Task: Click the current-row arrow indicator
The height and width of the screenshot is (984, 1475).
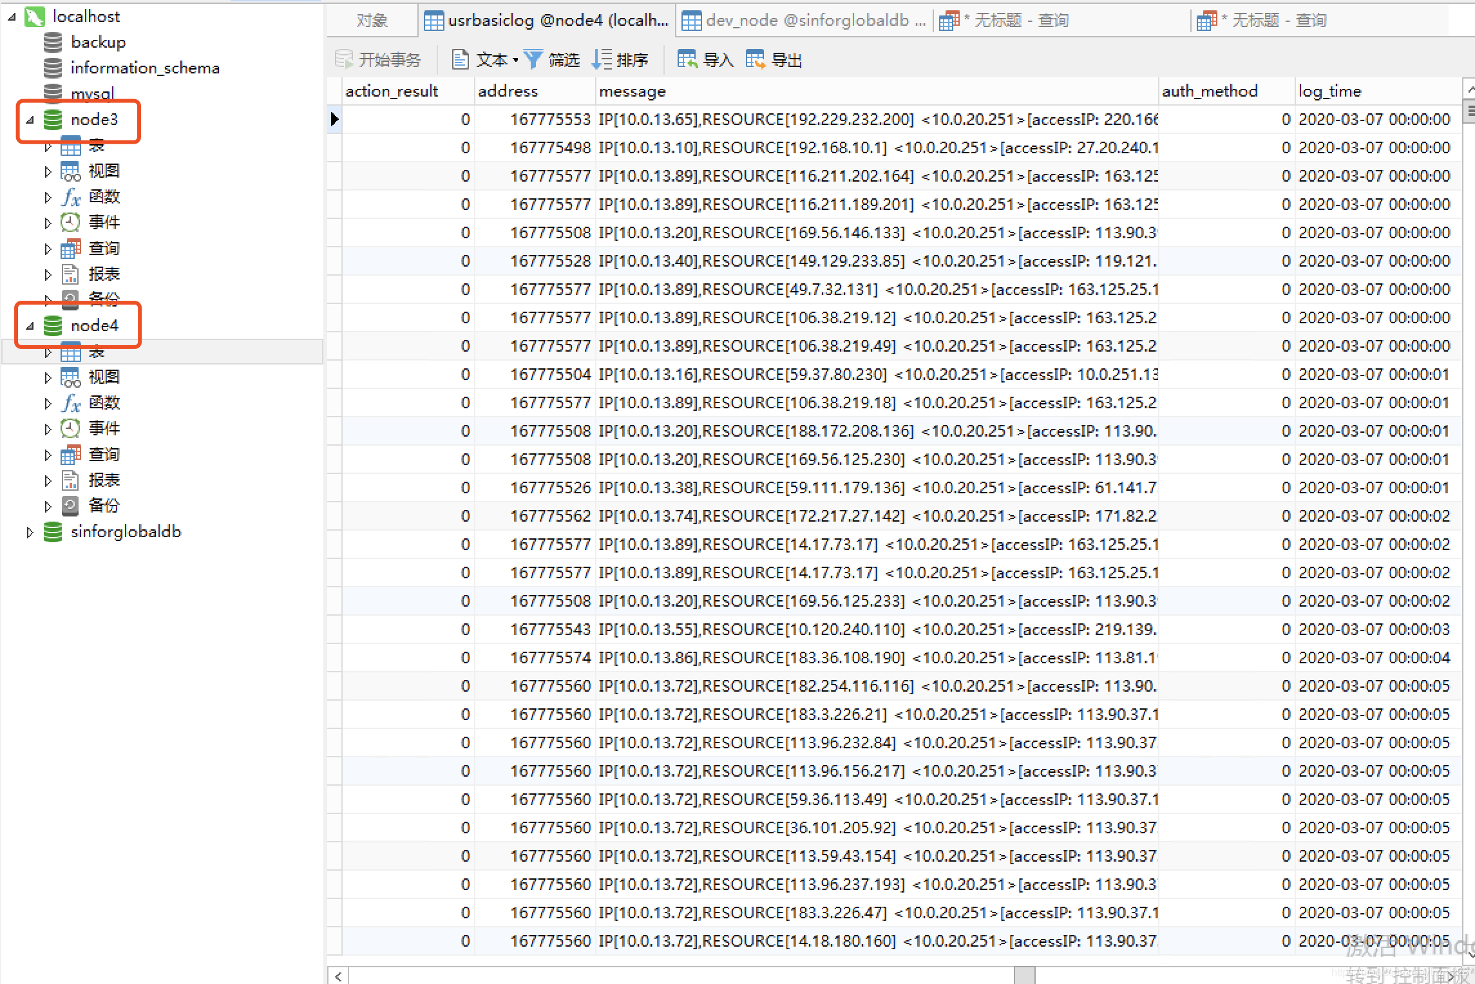Action: click(334, 119)
